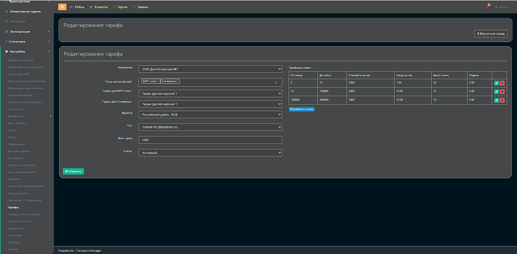This screenshot has height=254, width=517.
Task: Edit the rate row starting at 0 hours
Action: (x=497, y=83)
